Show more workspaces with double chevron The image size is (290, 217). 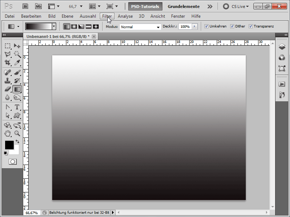[210, 7]
